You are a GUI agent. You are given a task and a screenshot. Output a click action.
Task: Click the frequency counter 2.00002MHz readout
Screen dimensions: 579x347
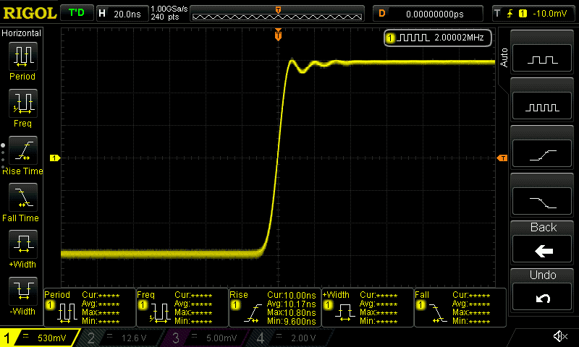coord(438,38)
